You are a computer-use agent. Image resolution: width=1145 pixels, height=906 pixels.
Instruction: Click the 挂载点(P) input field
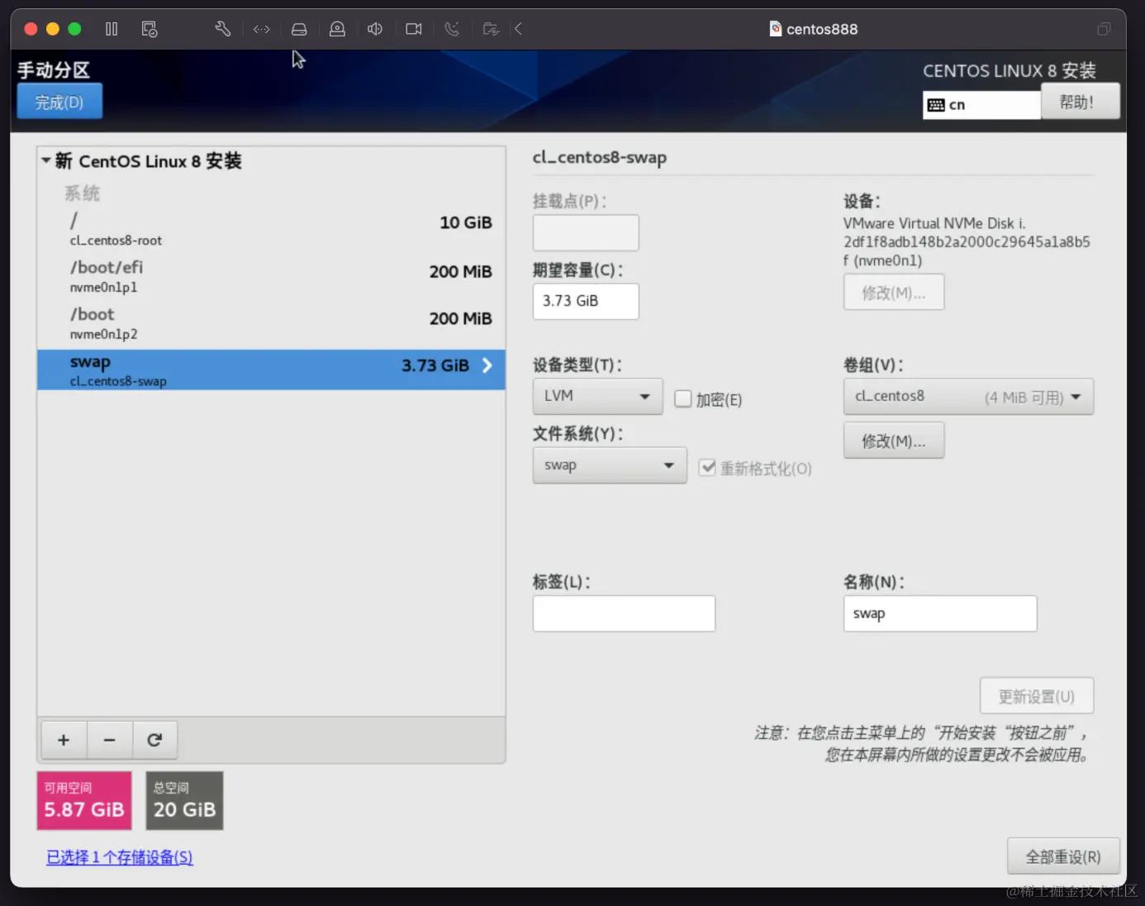pyautogui.click(x=586, y=232)
